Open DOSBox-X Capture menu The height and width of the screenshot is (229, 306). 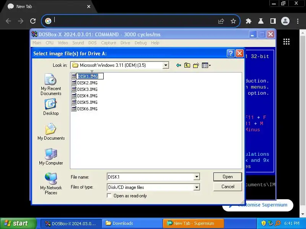[109, 43]
